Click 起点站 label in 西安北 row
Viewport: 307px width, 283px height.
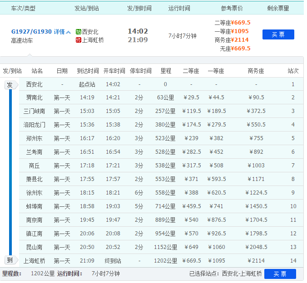coord(87,84)
